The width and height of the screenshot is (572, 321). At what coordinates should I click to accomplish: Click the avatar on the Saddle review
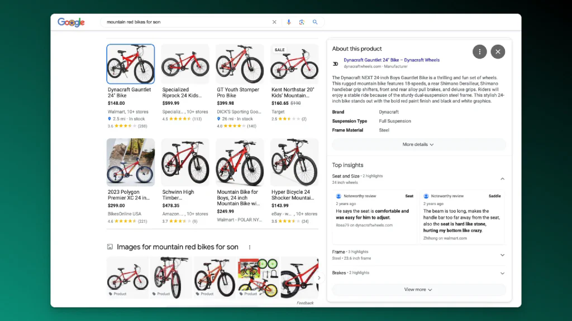(x=426, y=196)
